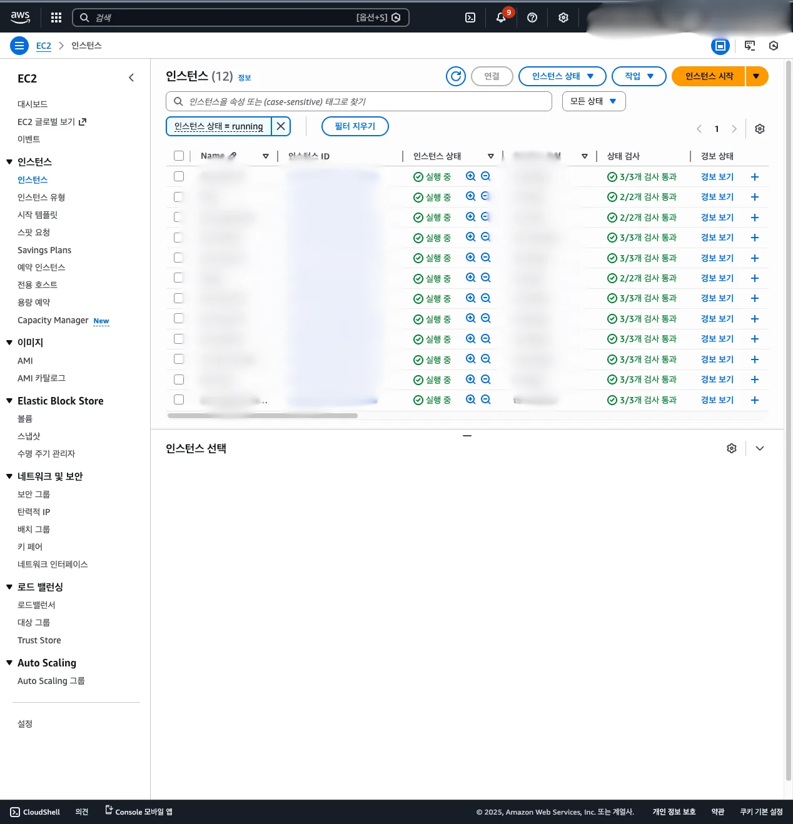Check the first instance row checkbox
The image size is (793, 824).
179,177
